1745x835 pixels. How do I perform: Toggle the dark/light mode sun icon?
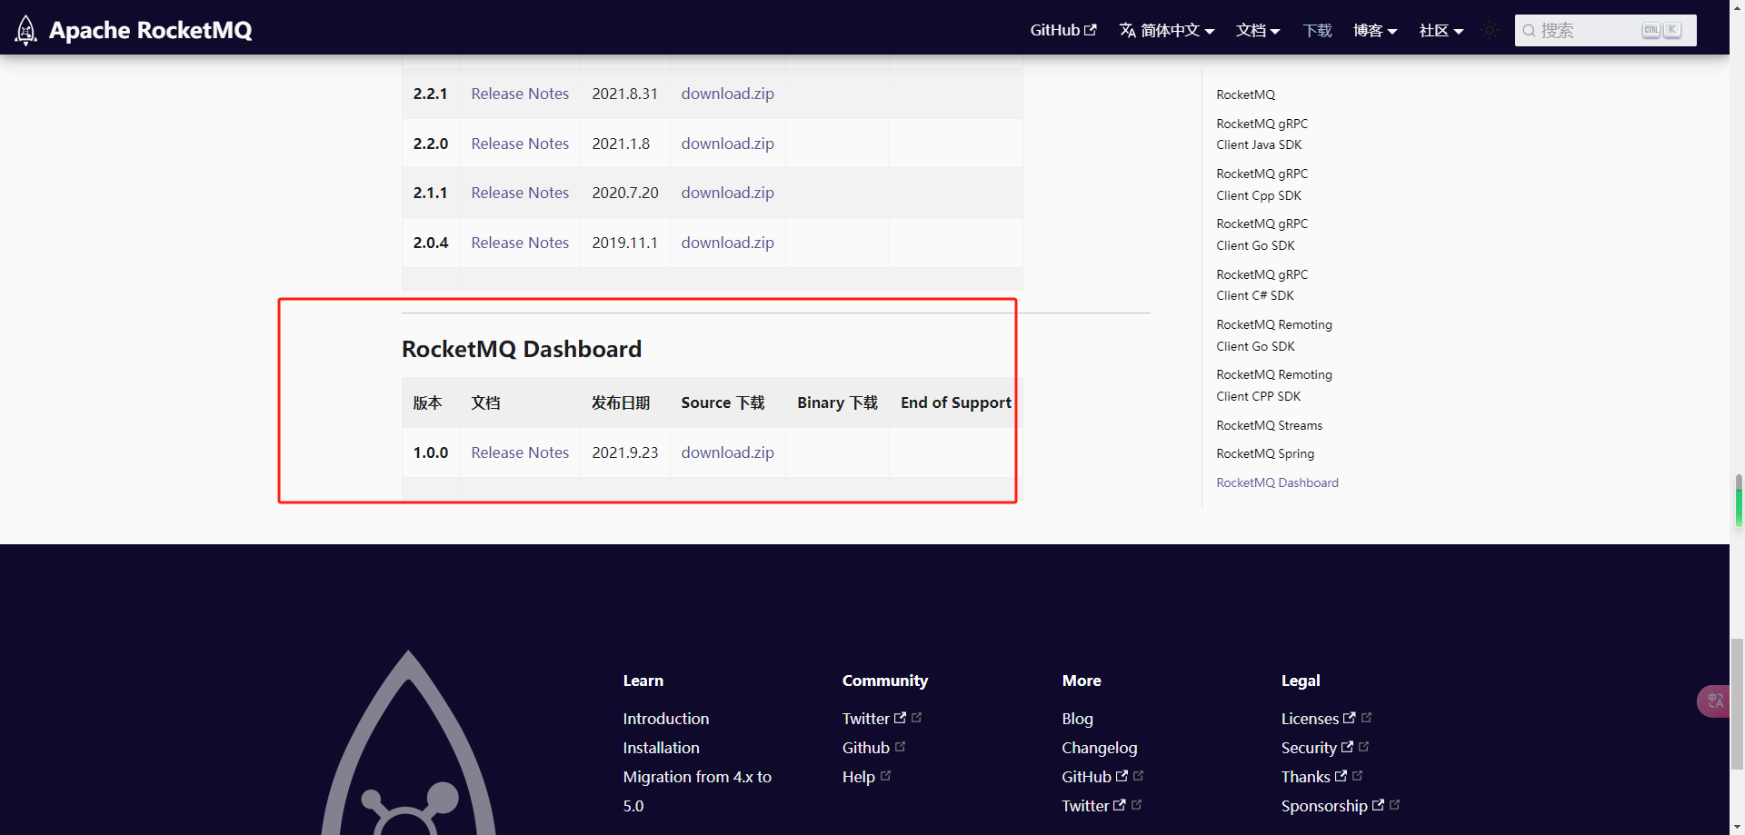point(1490,30)
